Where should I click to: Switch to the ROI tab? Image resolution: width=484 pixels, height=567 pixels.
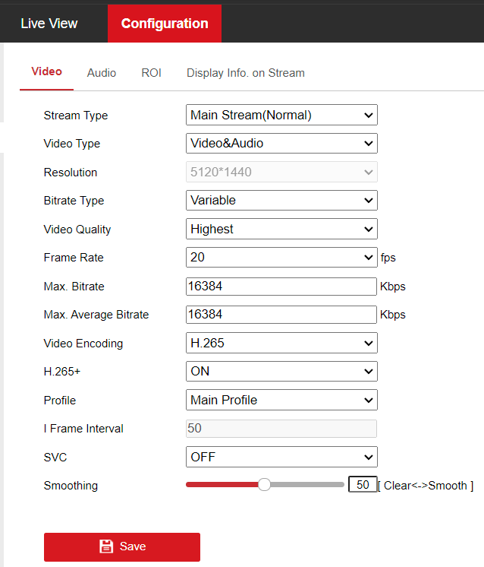(151, 73)
